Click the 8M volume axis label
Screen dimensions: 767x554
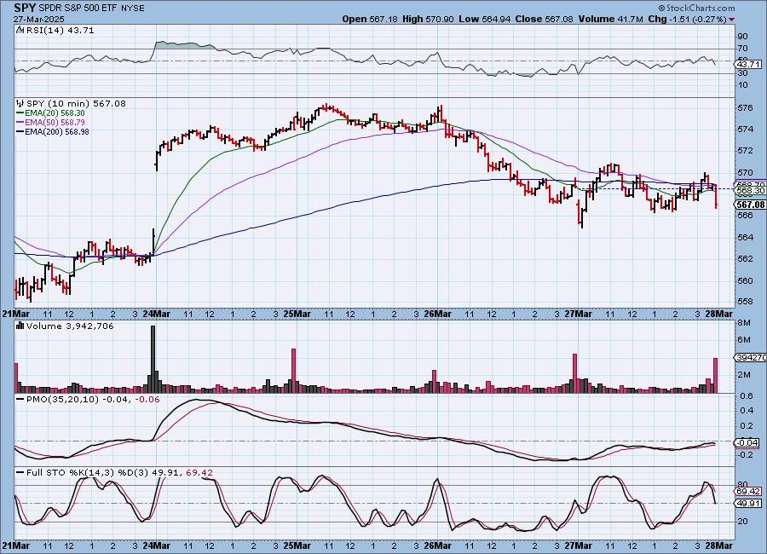pyautogui.click(x=743, y=322)
